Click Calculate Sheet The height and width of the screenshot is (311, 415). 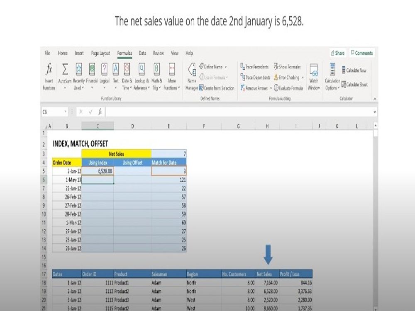[x=354, y=84]
